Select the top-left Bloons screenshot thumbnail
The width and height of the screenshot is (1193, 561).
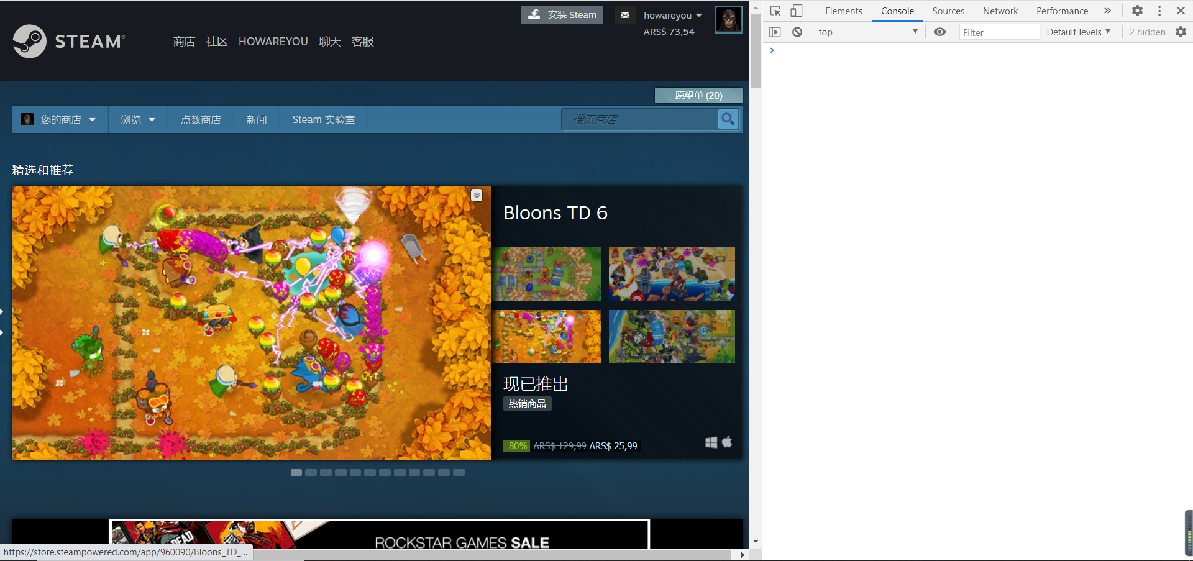click(x=547, y=273)
